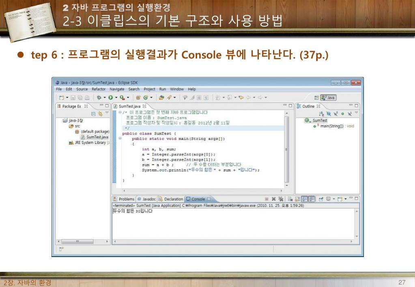This screenshot has height=287, width=415.
Task: Maximize the Console view
Action: (357, 198)
